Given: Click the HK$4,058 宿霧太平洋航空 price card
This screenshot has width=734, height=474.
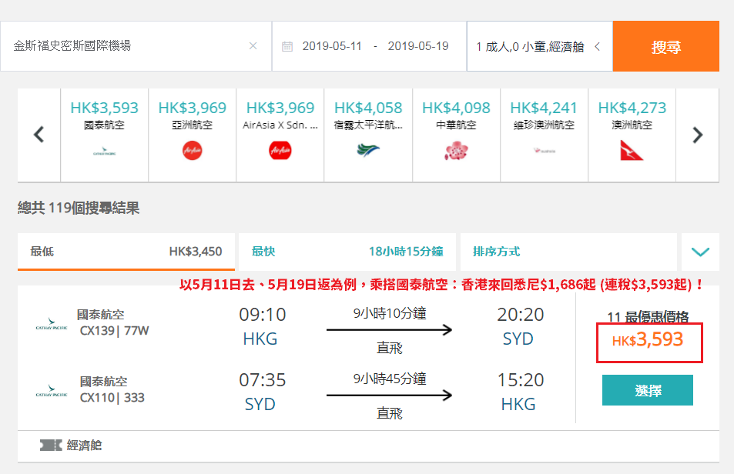Looking at the screenshot, I should click(368, 135).
